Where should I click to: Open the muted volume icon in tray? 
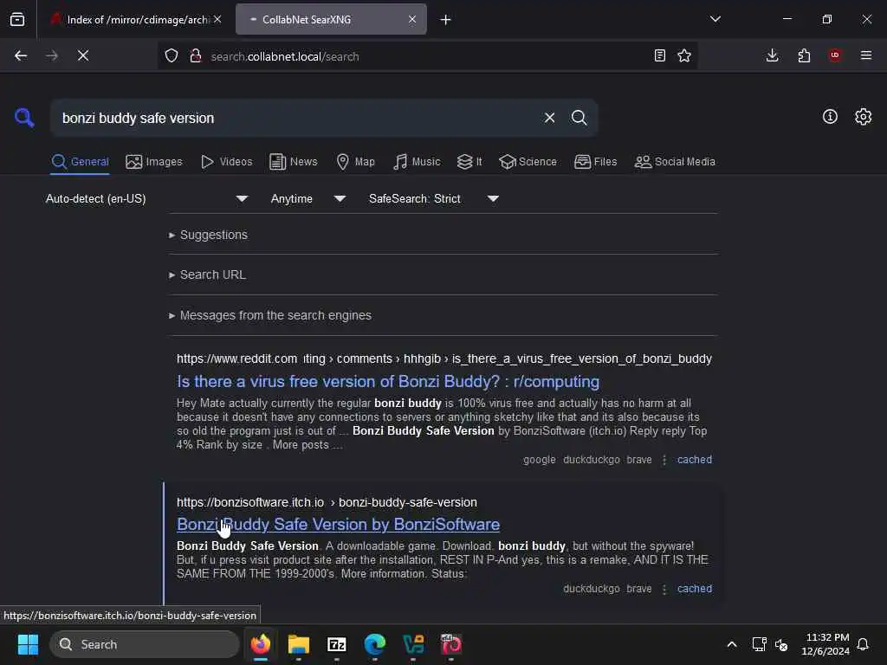(782, 644)
